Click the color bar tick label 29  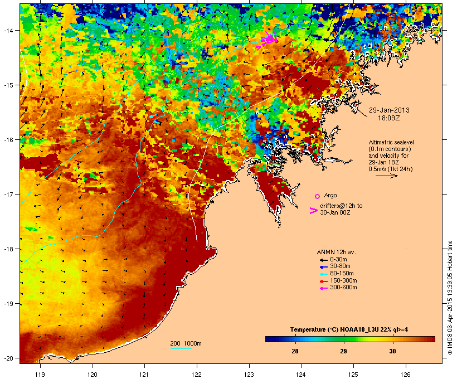tap(344, 351)
